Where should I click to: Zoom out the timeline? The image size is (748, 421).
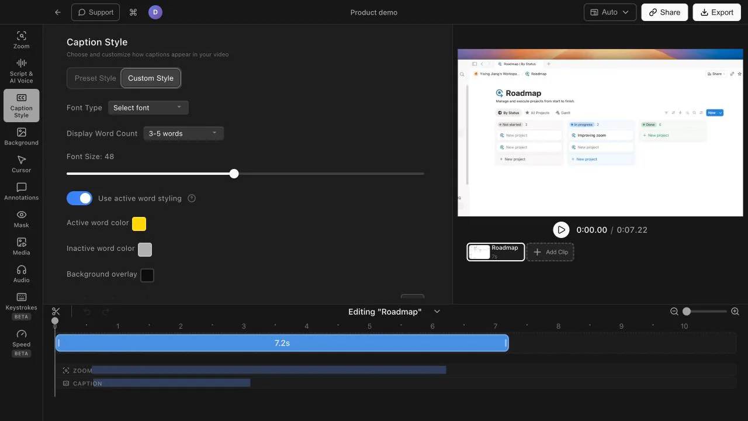pos(674,312)
